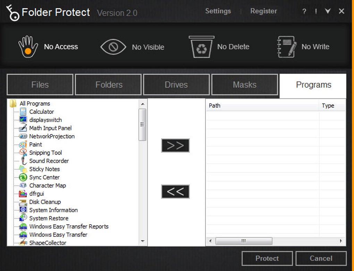Switch to the Folders tab
This screenshot has height=271, width=354.
pyautogui.click(x=108, y=85)
